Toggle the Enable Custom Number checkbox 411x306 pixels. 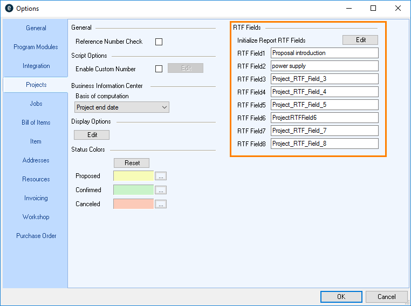tap(159, 69)
